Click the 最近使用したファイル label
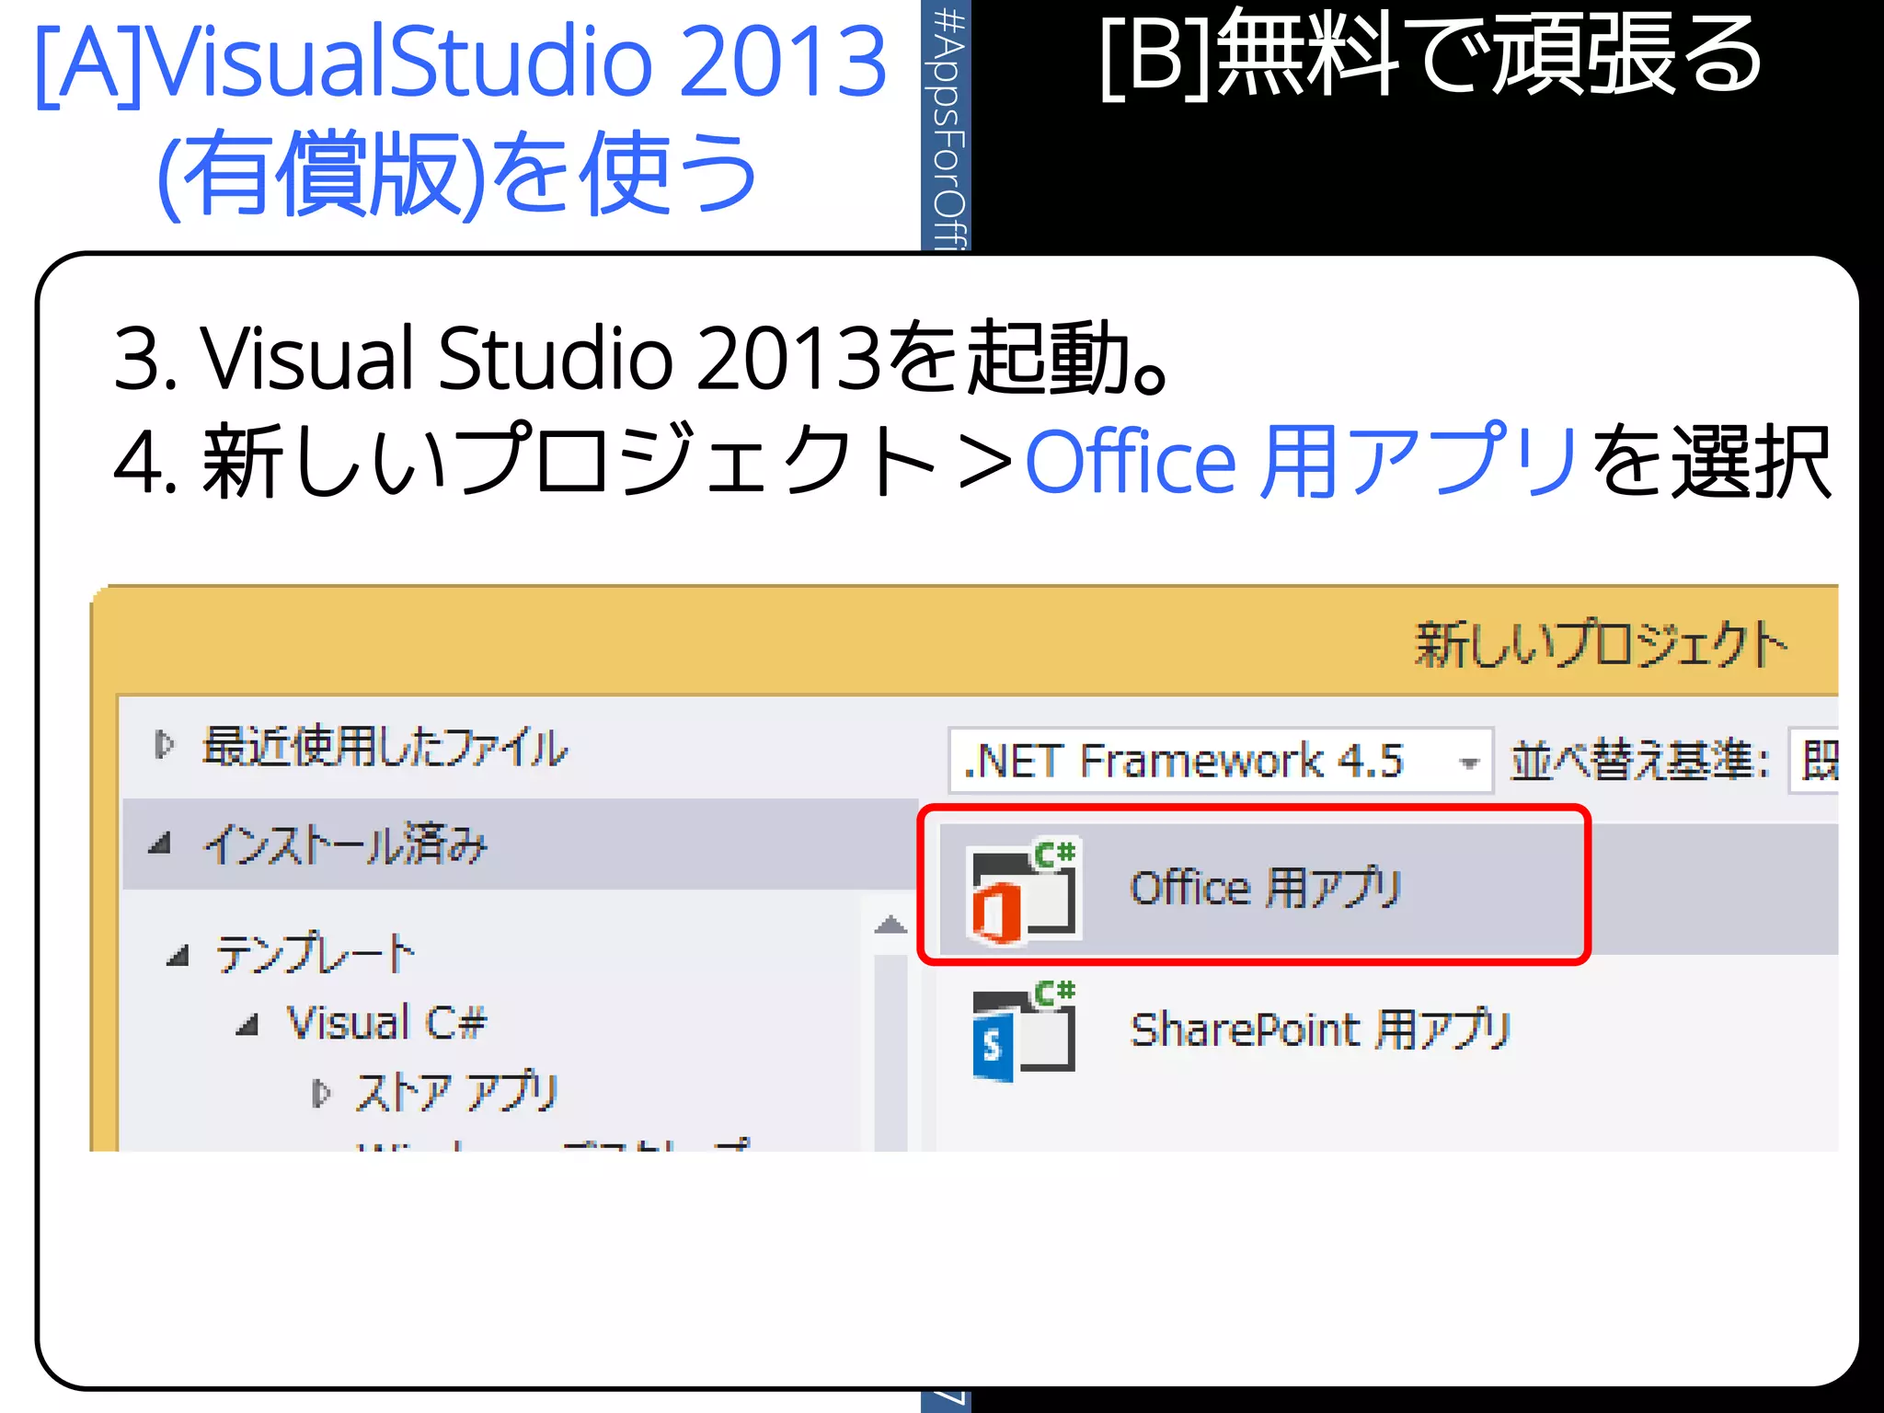 coord(385,747)
